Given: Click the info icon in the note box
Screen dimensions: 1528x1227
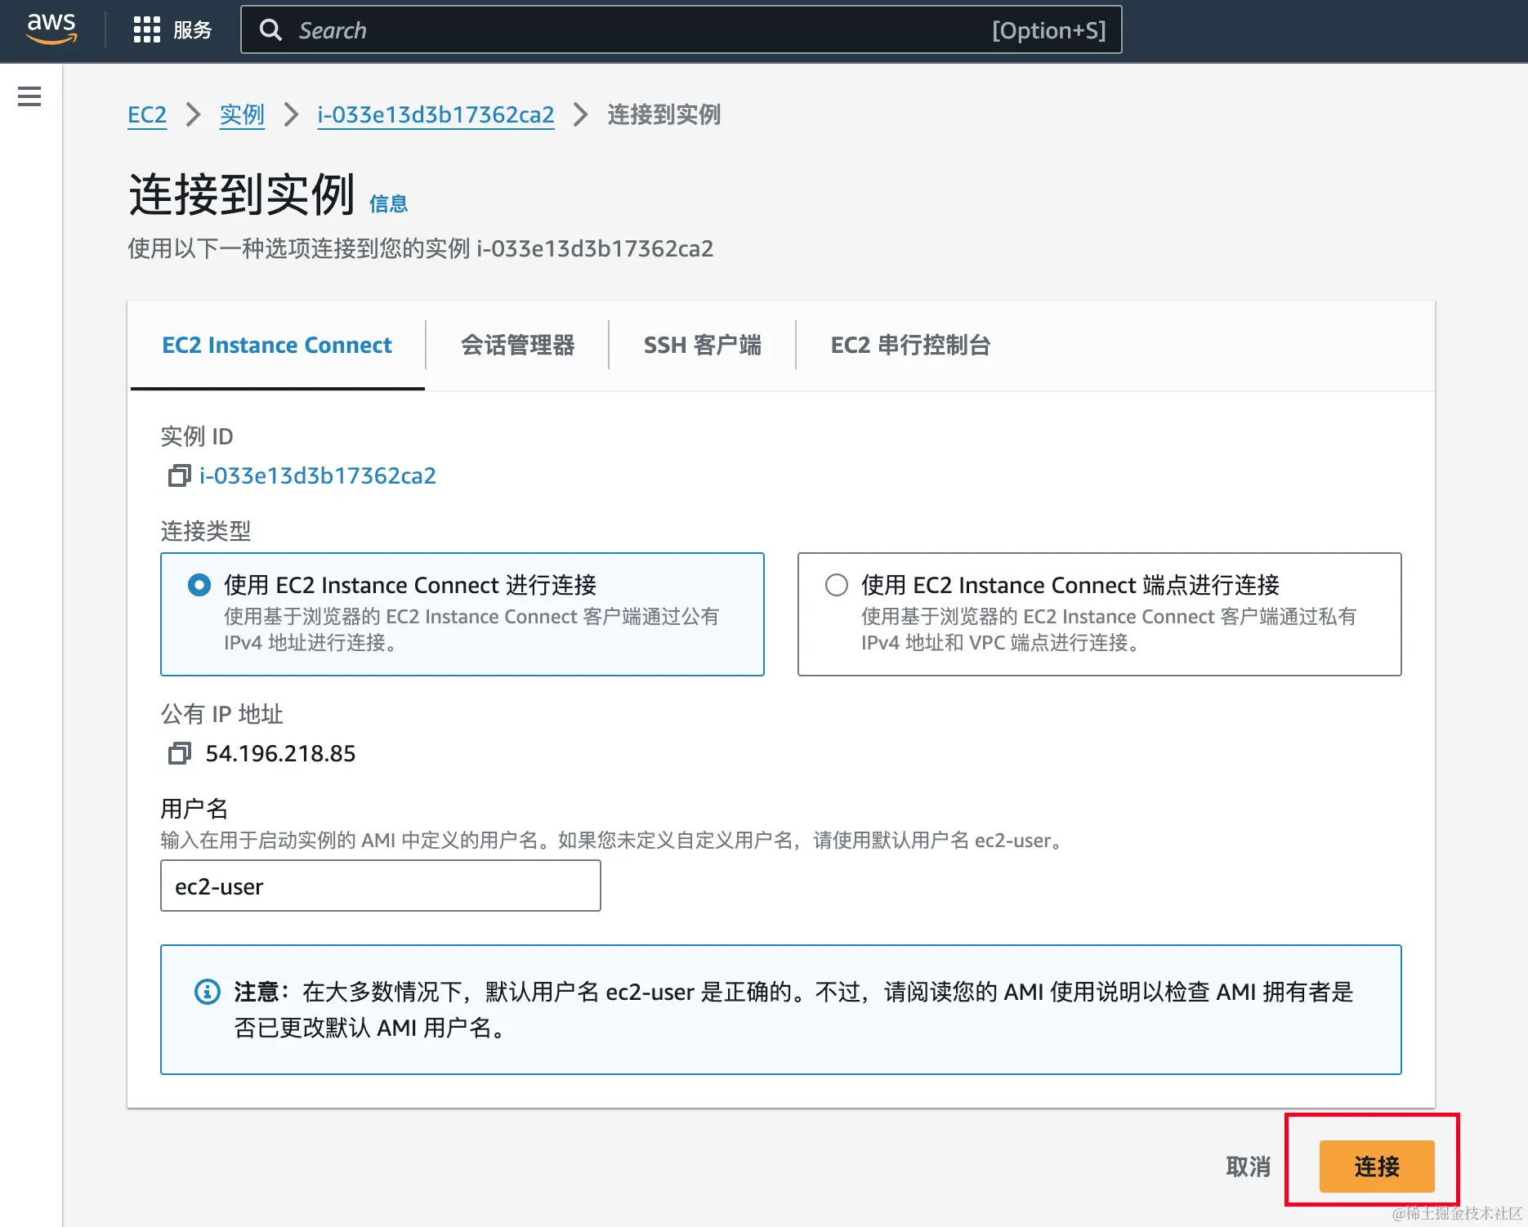Looking at the screenshot, I should tap(207, 992).
